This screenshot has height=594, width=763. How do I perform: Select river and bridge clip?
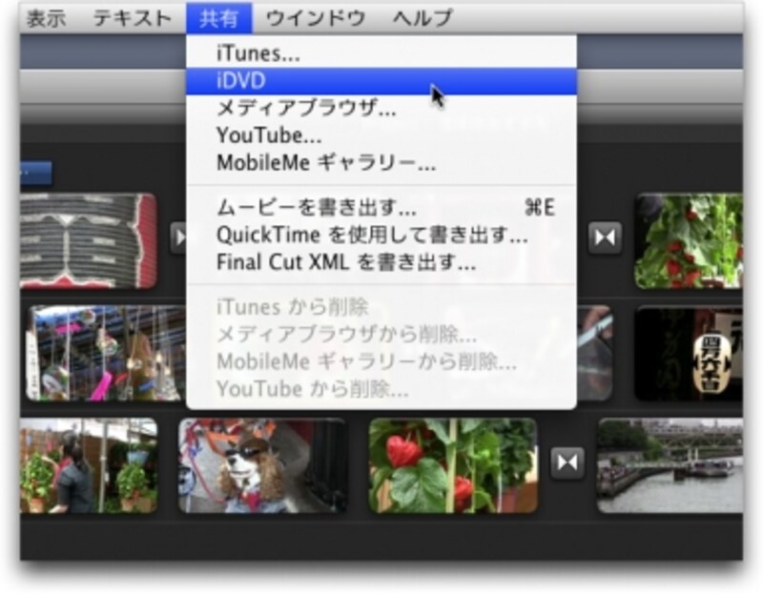(670, 465)
